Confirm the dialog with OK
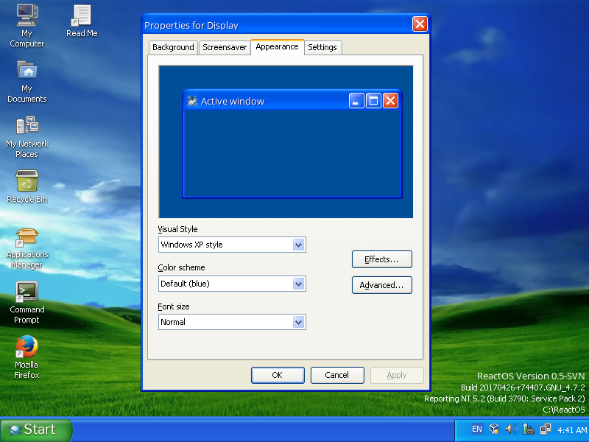Screen dimensions: 589x442 point(278,375)
